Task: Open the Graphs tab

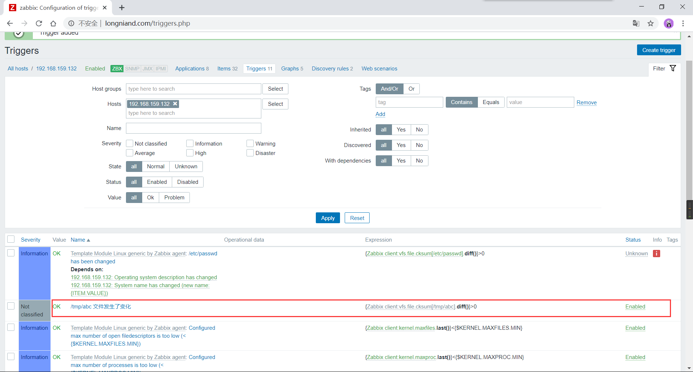Action: point(292,69)
